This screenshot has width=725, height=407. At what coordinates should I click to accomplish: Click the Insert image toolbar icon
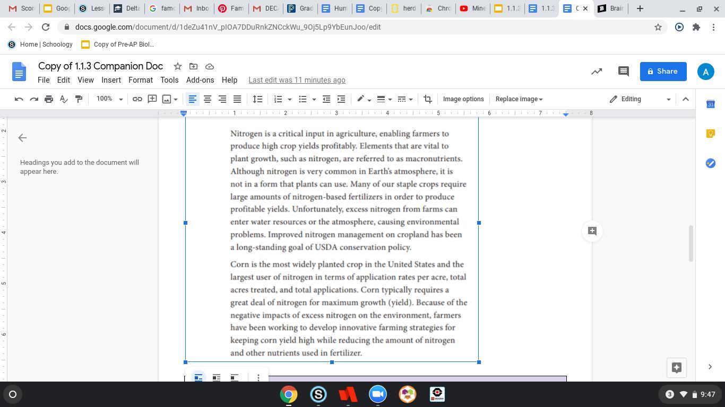167,99
